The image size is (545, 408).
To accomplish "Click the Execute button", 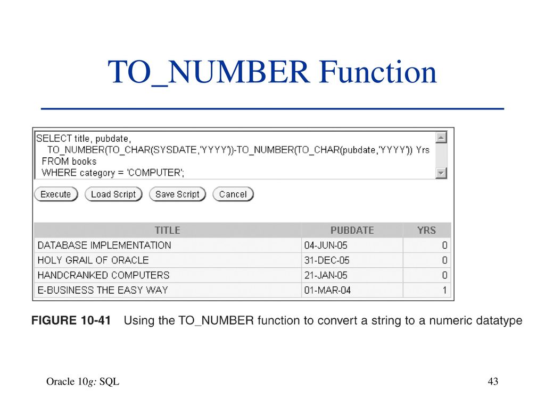I will click(56, 194).
